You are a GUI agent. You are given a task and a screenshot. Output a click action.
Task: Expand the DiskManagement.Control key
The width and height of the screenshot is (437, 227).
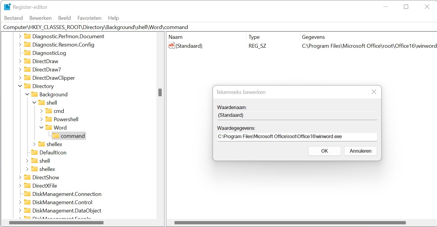point(20,202)
